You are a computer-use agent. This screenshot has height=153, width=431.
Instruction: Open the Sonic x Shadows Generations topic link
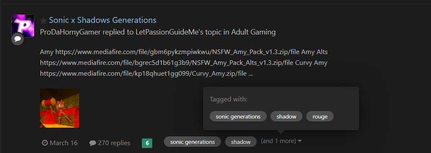pyautogui.click(x=102, y=20)
